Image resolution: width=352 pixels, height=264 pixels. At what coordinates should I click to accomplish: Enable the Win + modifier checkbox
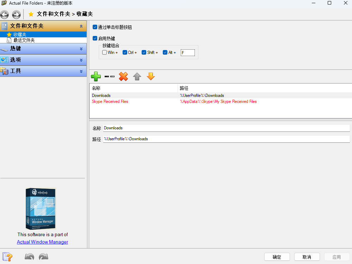104,52
